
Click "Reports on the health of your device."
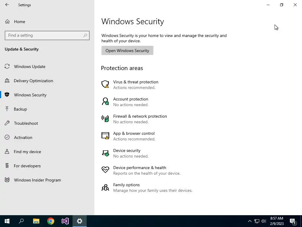[147, 173]
